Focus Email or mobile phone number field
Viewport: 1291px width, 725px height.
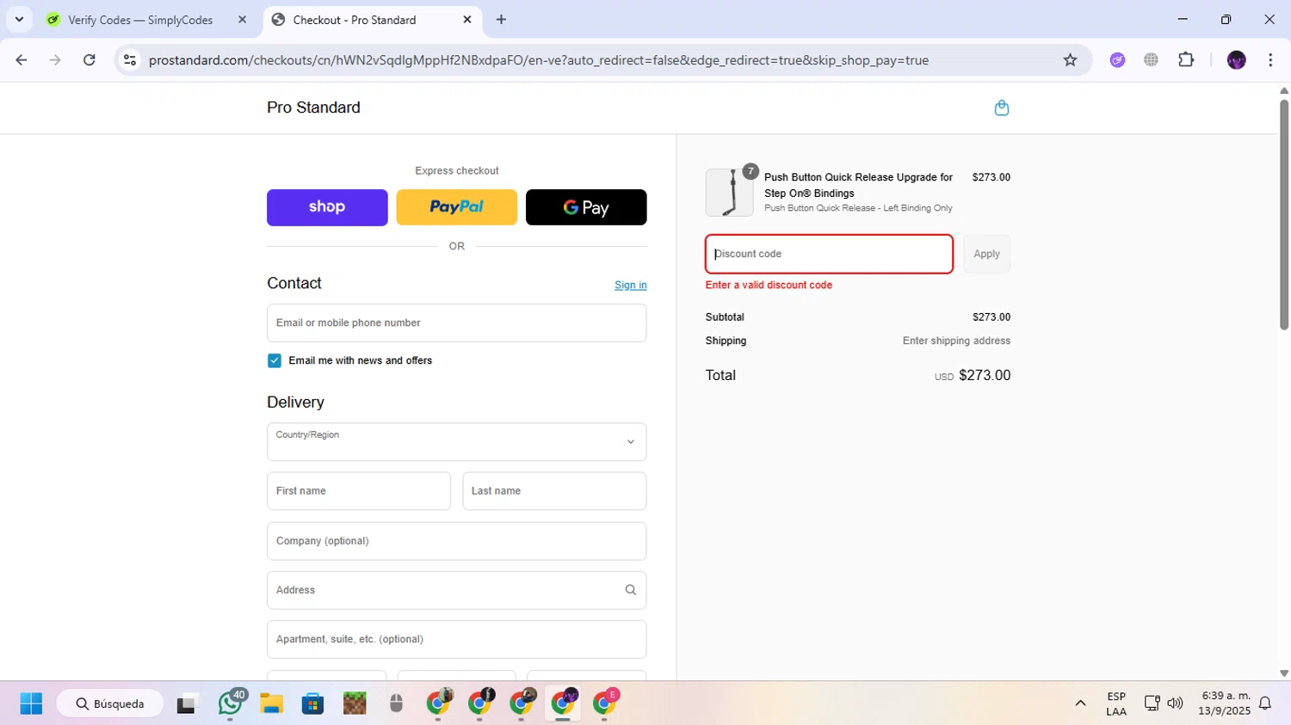tap(456, 323)
